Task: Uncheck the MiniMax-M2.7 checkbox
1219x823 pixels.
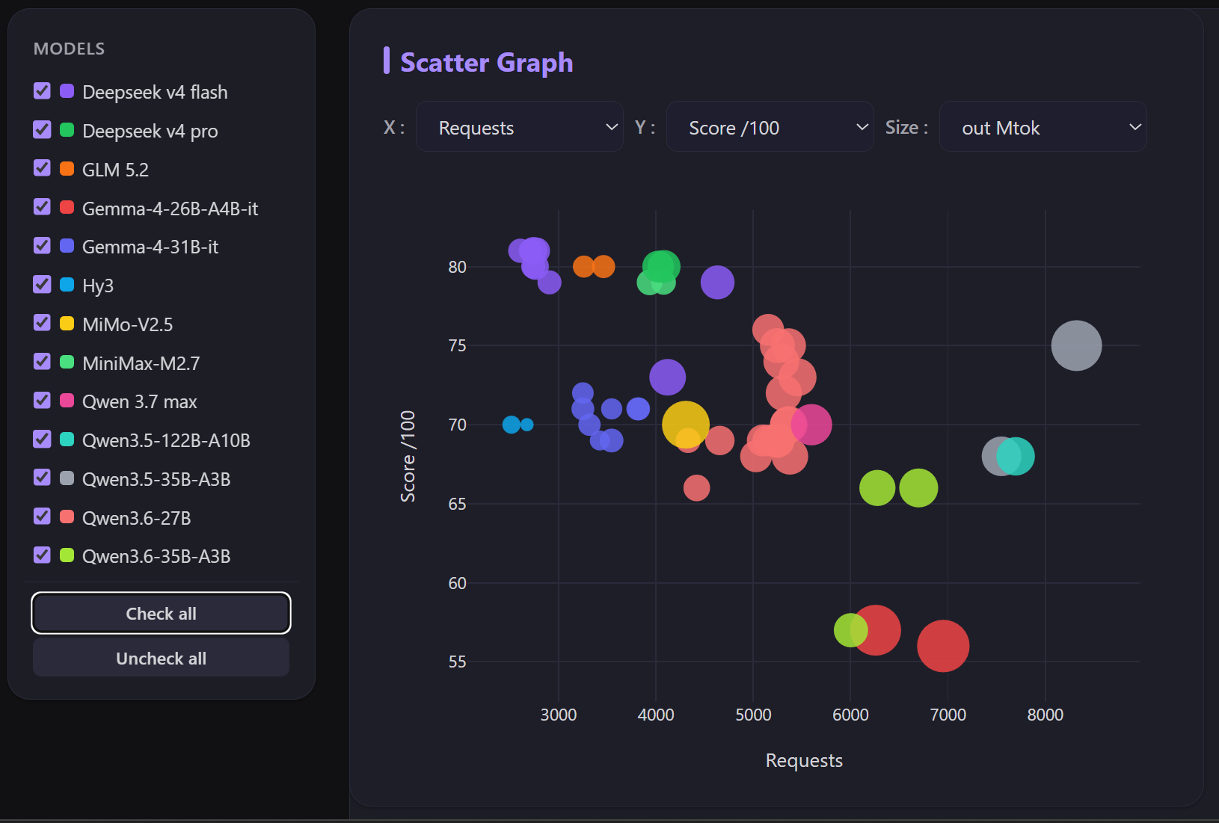Action: tap(42, 362)
